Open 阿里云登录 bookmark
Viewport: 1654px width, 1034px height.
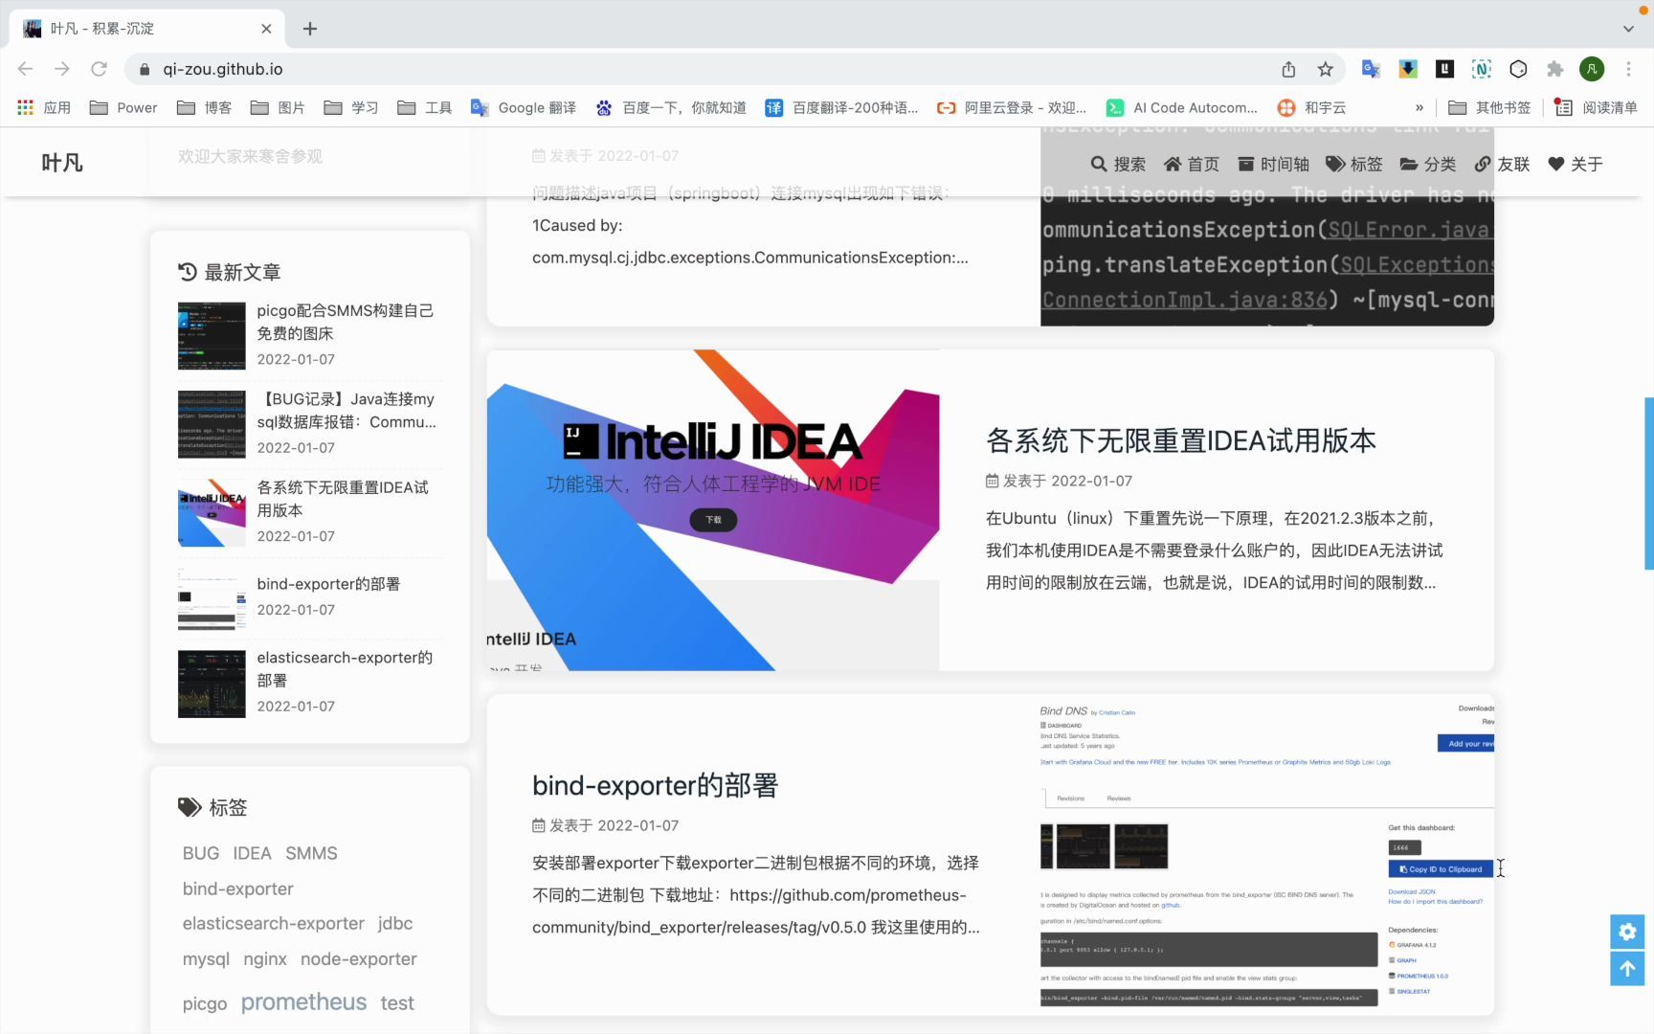click(1012, 107)
